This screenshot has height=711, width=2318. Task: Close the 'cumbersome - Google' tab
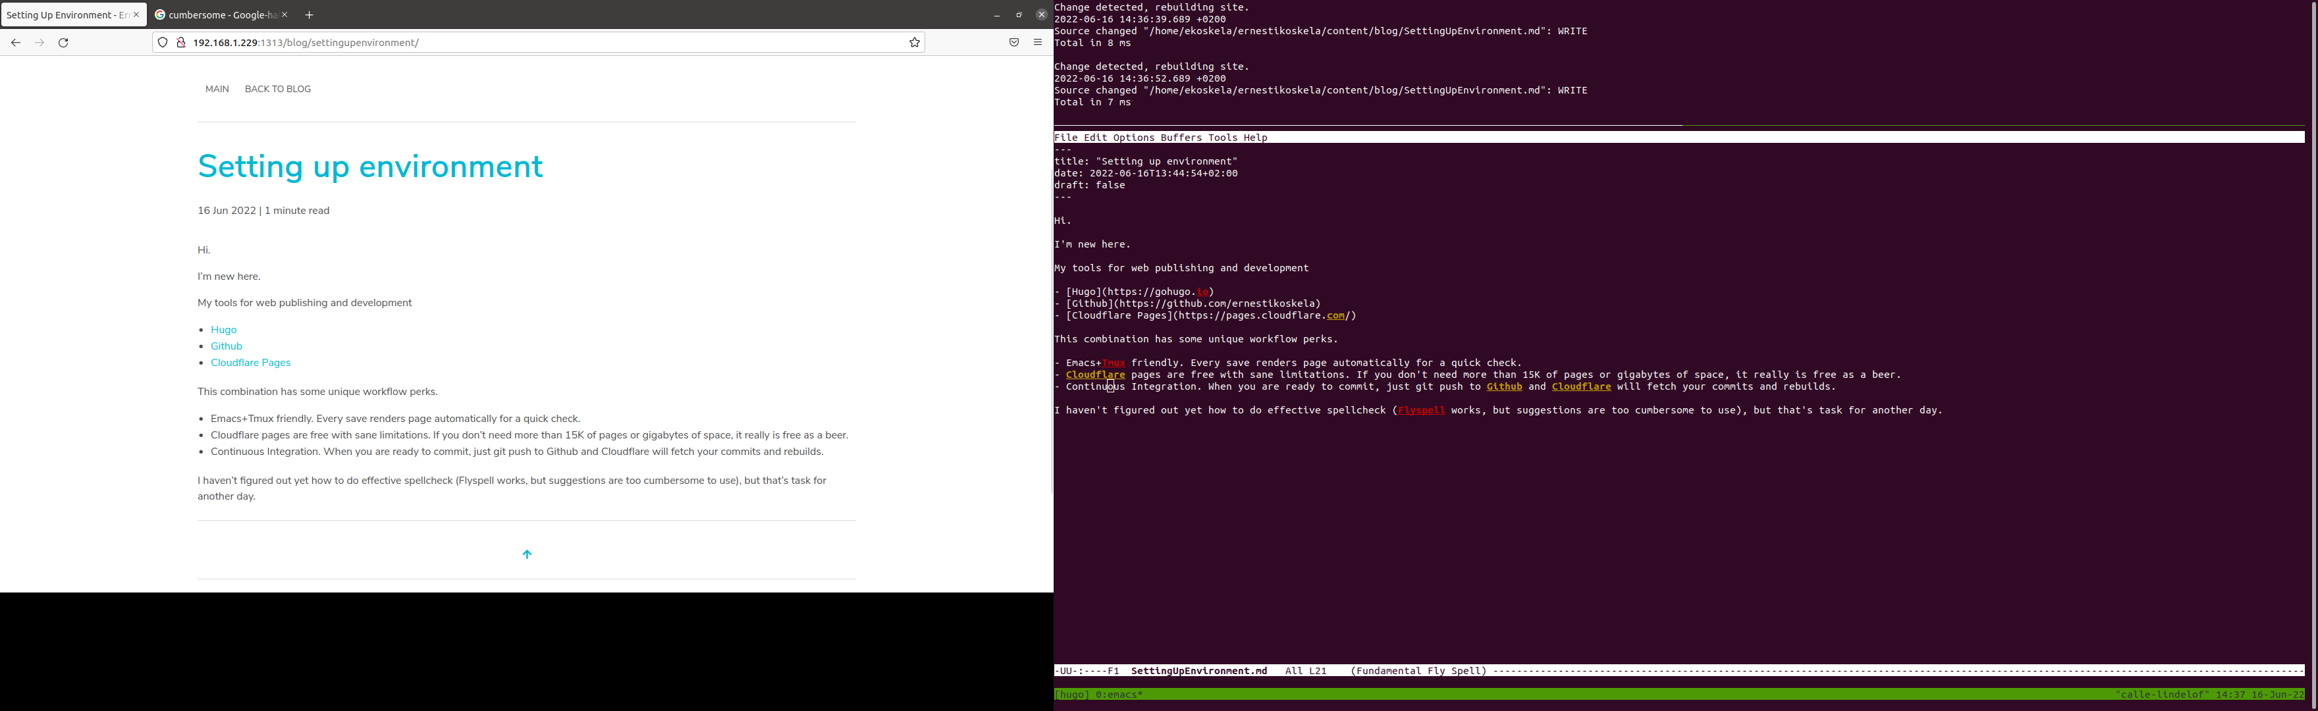click(284, 14)
